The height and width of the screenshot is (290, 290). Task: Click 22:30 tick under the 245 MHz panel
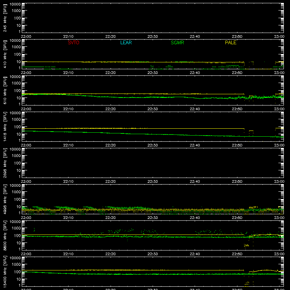click(x=153, y=37)
